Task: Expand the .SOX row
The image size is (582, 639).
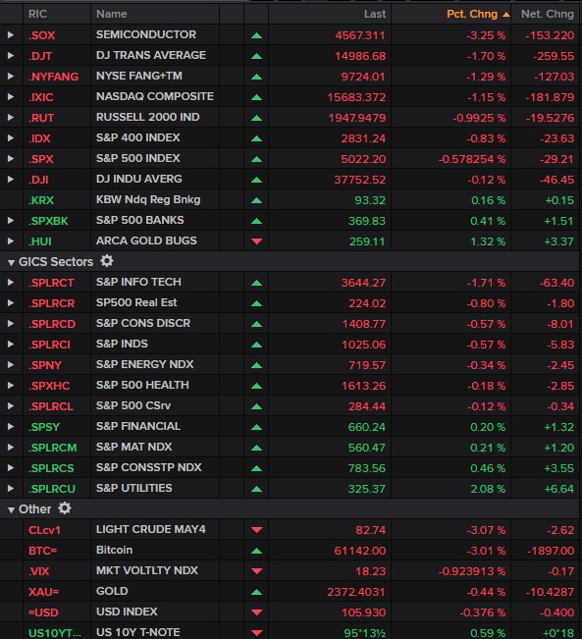Action: point(11,35)
